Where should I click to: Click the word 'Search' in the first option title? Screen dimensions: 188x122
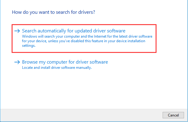[x=29, y=31]
